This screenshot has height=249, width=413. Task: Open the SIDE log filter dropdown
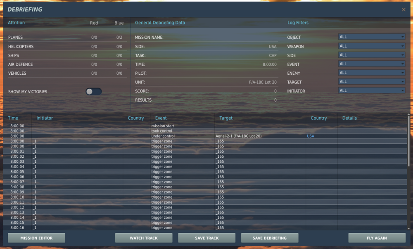(x=371, y=55)
